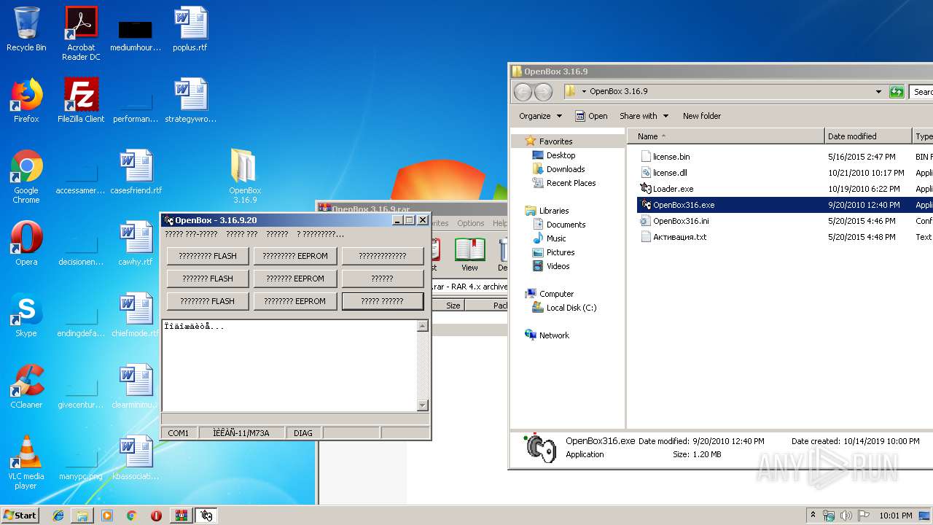
Task: Select the license.dll file
Action: click(x=670, y=173)
